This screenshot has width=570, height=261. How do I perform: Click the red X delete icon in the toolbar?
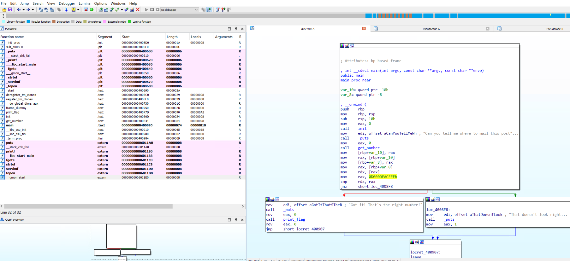[138, 10]
